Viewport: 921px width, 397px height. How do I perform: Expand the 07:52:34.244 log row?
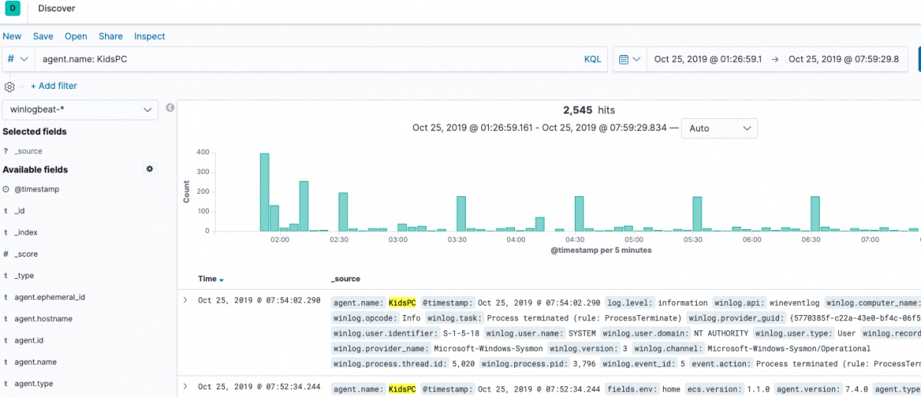click(185, 387)
